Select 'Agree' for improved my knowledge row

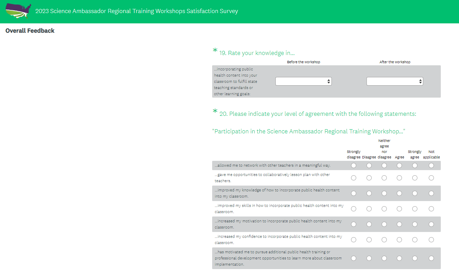tap(399, 193)
